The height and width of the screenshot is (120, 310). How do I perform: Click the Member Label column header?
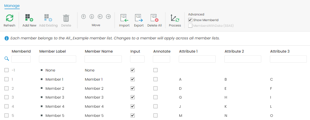pos(53,51)
